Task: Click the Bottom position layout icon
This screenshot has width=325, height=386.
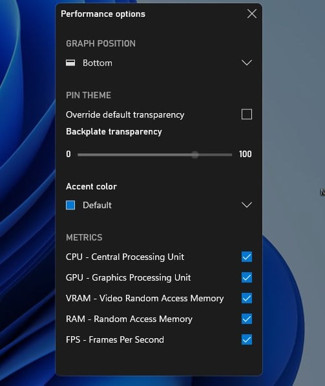Action: pyautogui.click(x=70, y=63)
